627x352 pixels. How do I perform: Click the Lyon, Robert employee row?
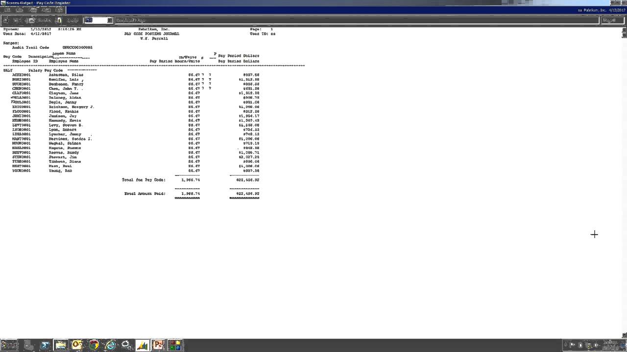[136, 130]
